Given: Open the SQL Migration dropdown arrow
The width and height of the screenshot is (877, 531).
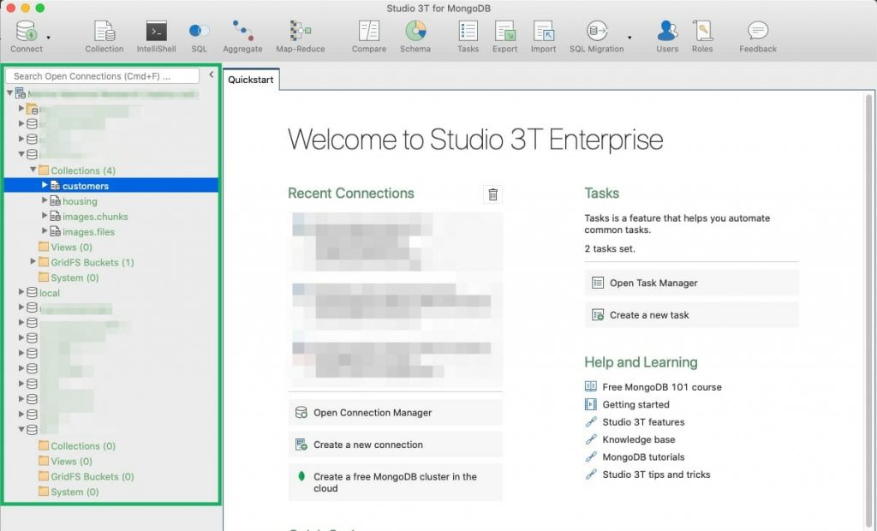Looking at the screenshot, I should click(x=629, y=38).
